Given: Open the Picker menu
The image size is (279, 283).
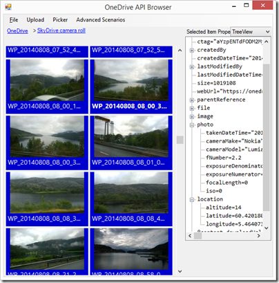Looking at the screenshot, I should pyautogui.click(x=60, y=20).
